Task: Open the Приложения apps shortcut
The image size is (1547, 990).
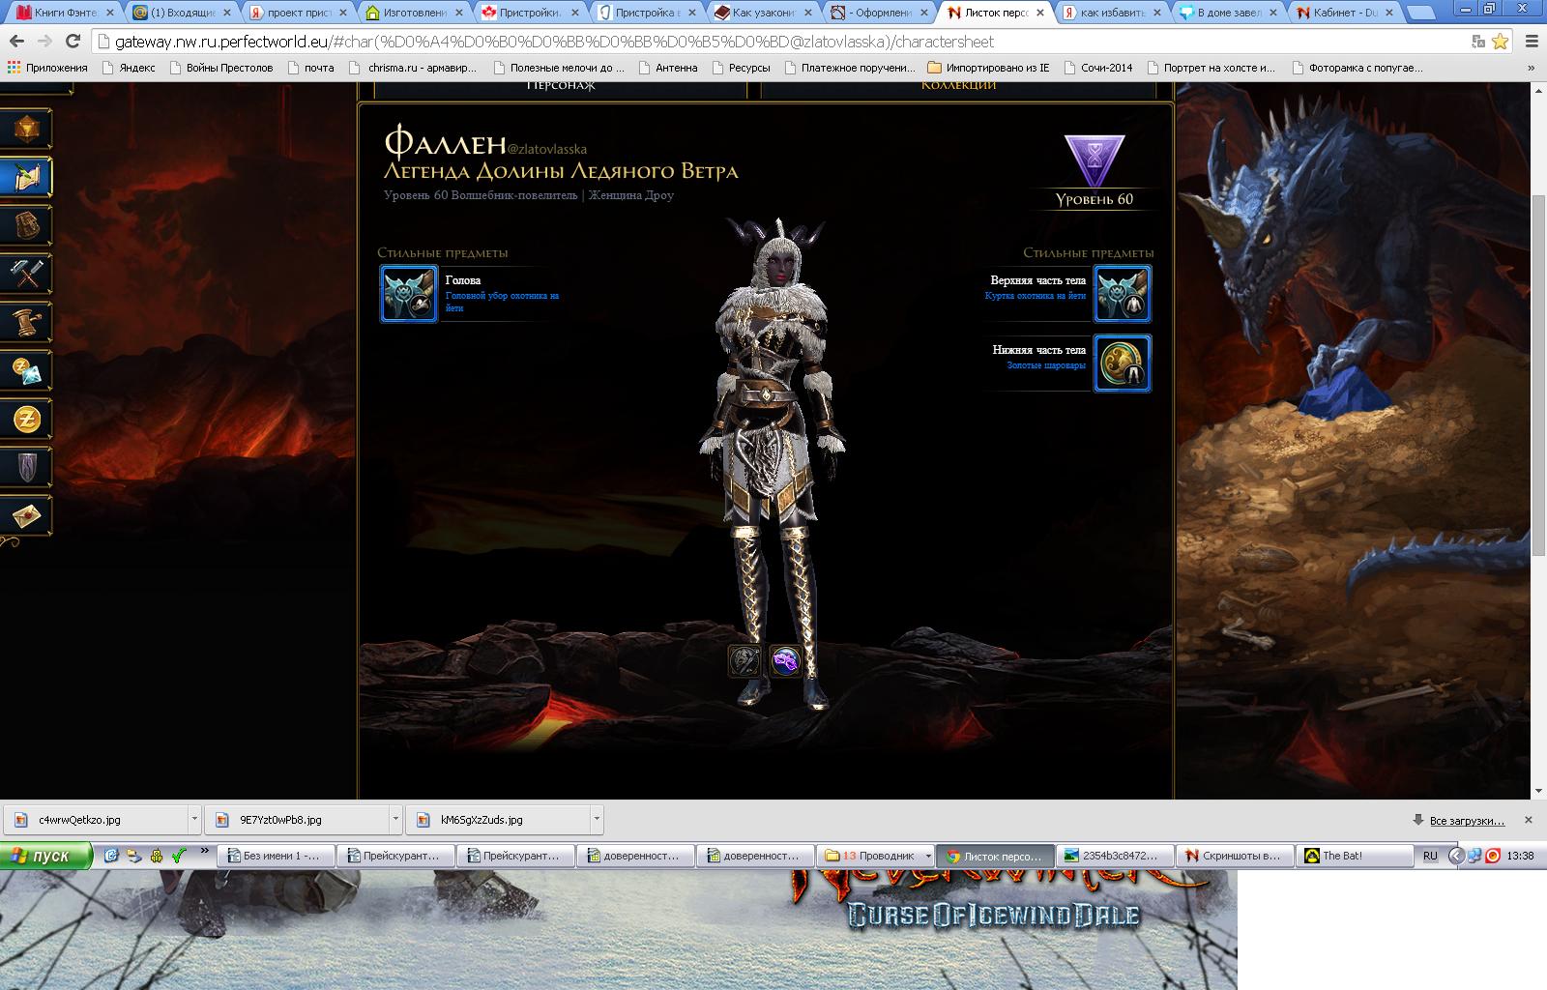Action: [x=47, y=68]
